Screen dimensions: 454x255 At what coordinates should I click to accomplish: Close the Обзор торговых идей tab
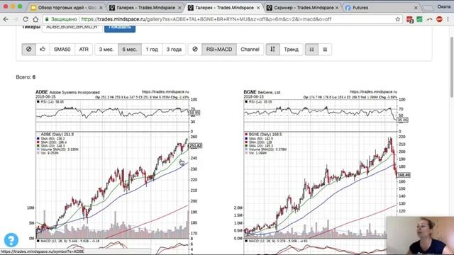pos(101,8)
